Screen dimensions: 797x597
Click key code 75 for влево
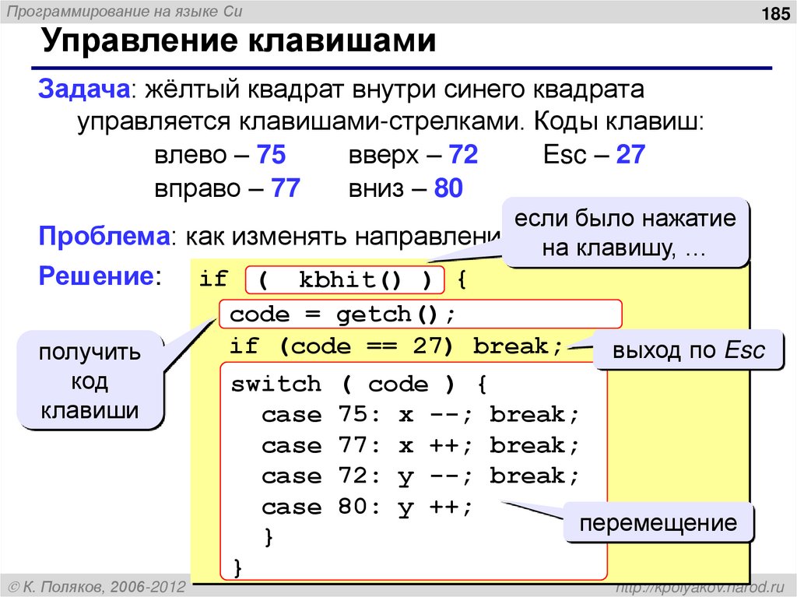coord(271,155)
